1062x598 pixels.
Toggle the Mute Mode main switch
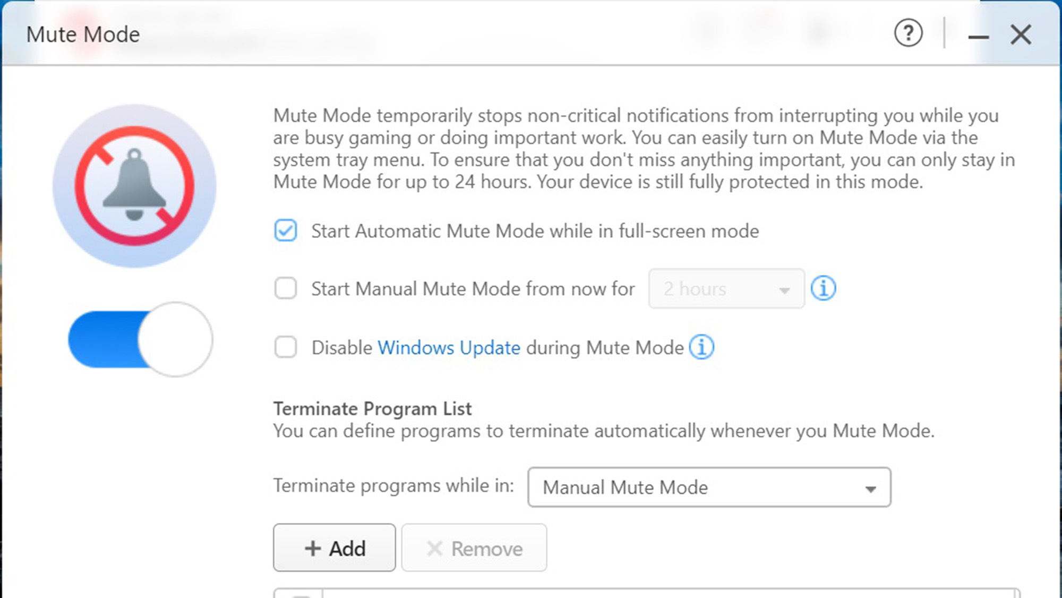[140, 339]
